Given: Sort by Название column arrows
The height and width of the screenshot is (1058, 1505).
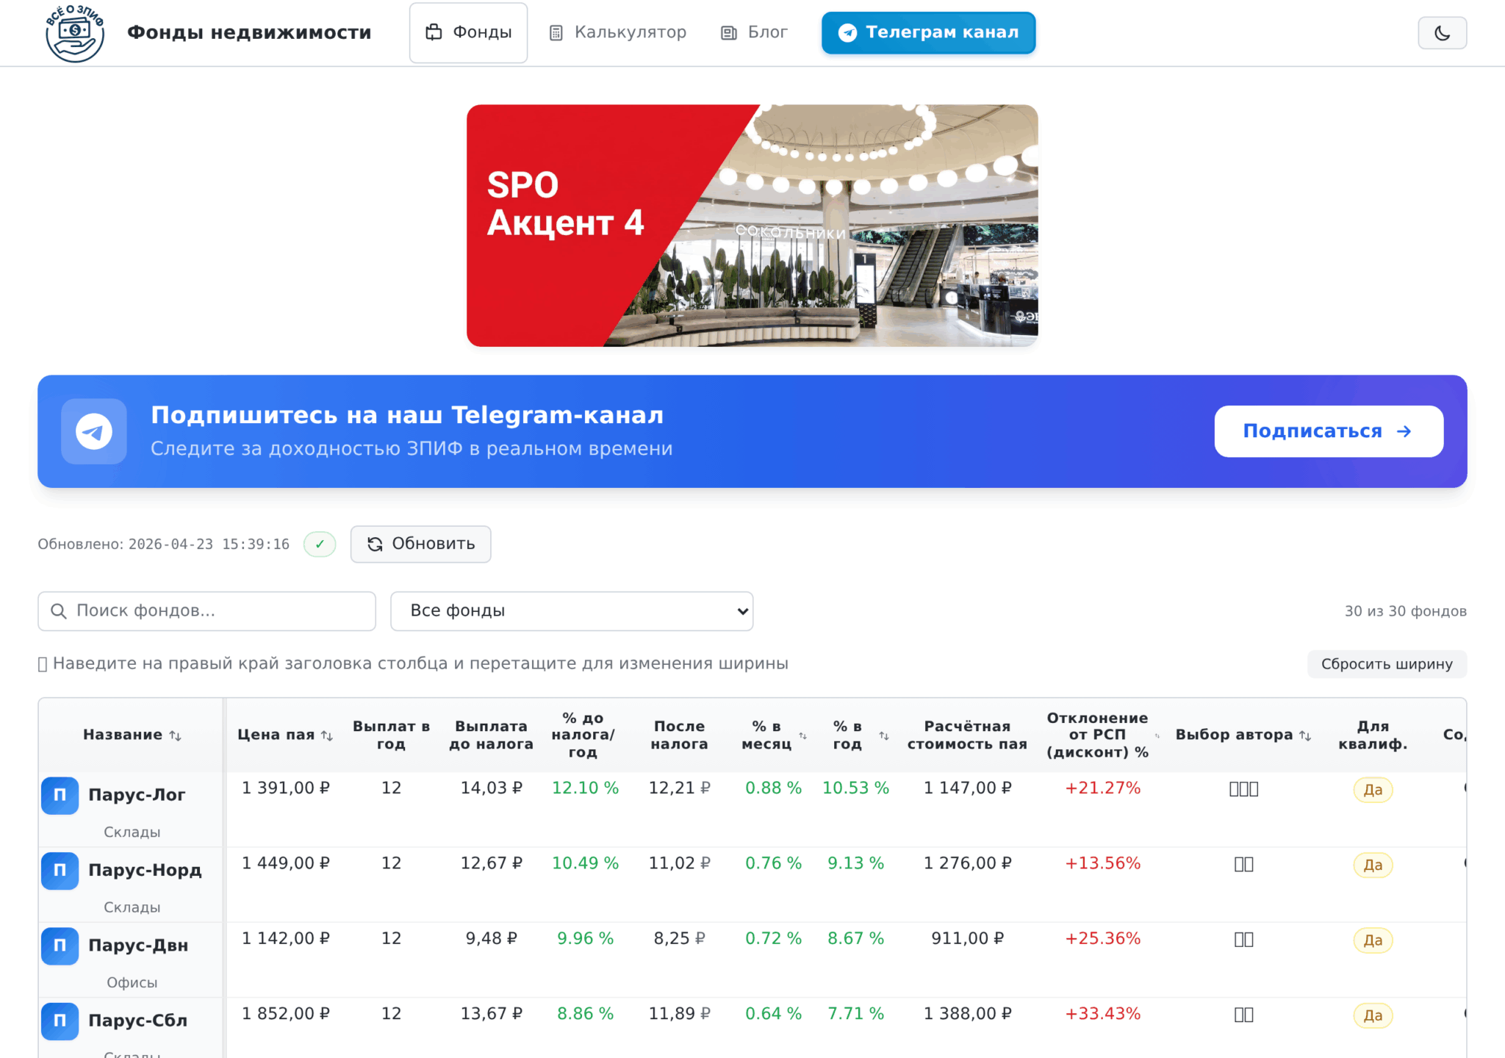Looking at the screenshot, I should 176,735.
